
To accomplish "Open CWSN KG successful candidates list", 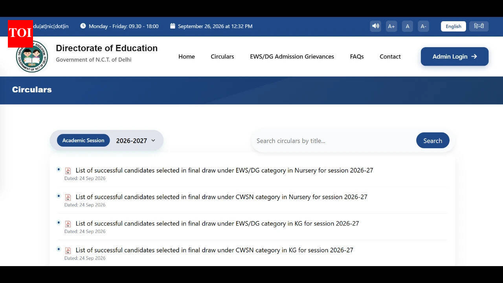I will point(215,250).
